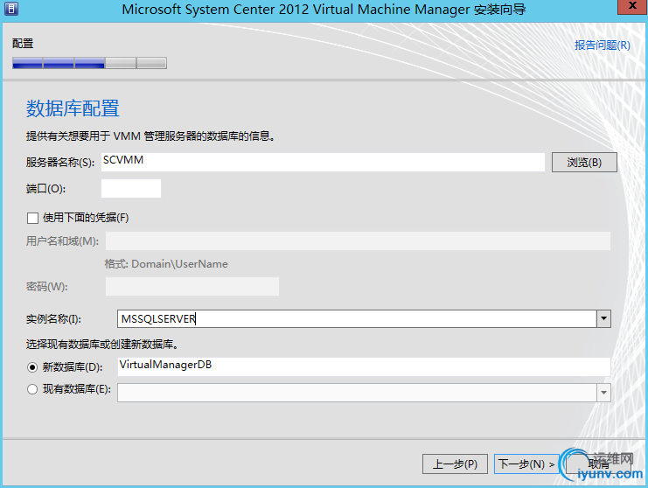Cancel the wizard with the 取消 button
This screenshot has height=488, width=648.
pyautogui.click(x=598, y=464)
